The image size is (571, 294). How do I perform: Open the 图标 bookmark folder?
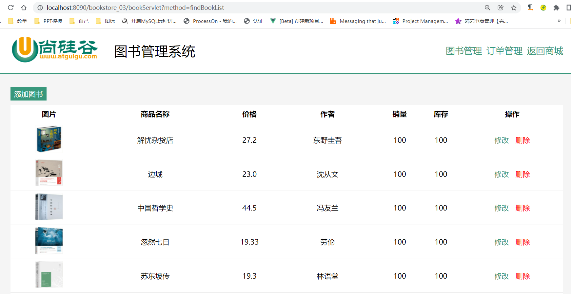[x=105, y=21]
